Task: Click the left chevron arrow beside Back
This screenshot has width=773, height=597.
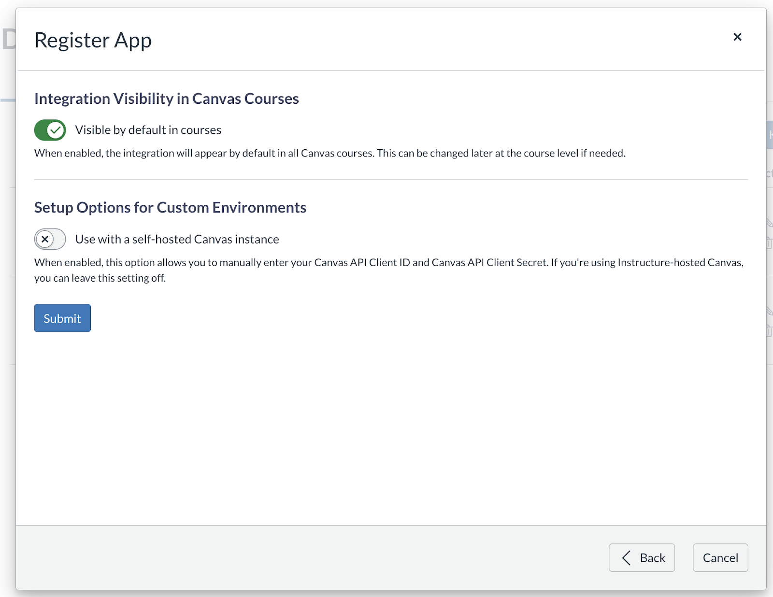Action: pos(626,558)
